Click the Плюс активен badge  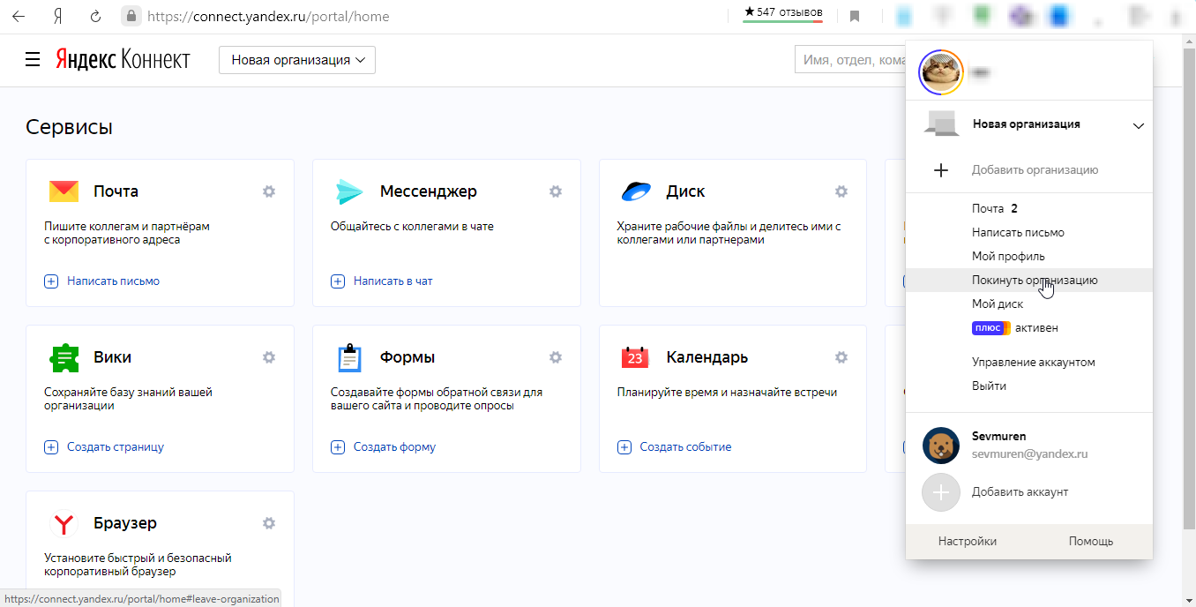[1014, 328]
